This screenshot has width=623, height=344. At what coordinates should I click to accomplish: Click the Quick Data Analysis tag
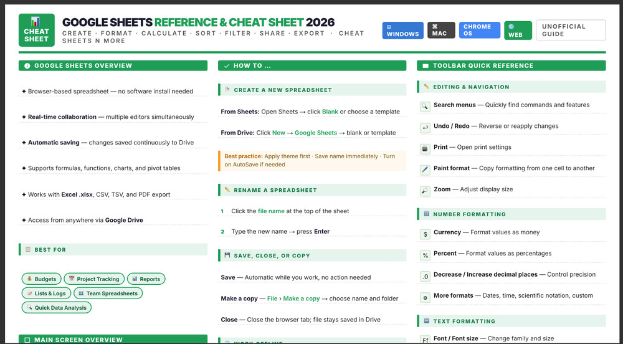pyautogui.click(x=57, y=307)
